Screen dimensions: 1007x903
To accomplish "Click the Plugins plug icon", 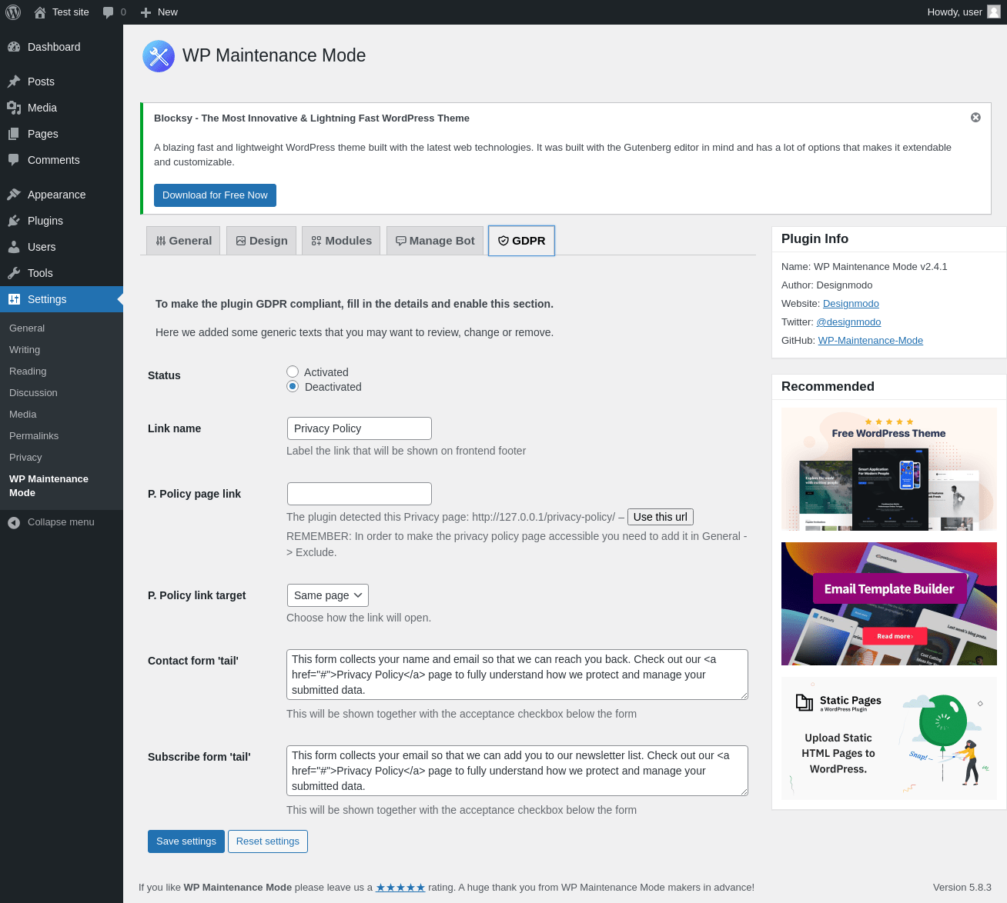I will (14, 221).
